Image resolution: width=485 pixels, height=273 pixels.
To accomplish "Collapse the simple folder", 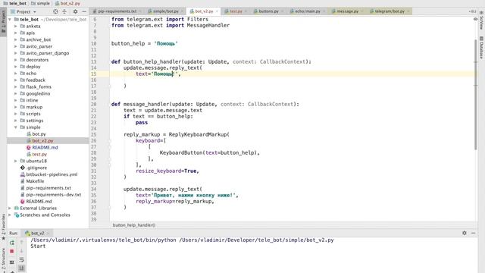I will pos(16,127).
